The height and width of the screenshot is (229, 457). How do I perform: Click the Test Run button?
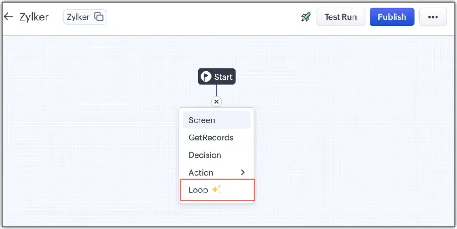tap(341, 17)
